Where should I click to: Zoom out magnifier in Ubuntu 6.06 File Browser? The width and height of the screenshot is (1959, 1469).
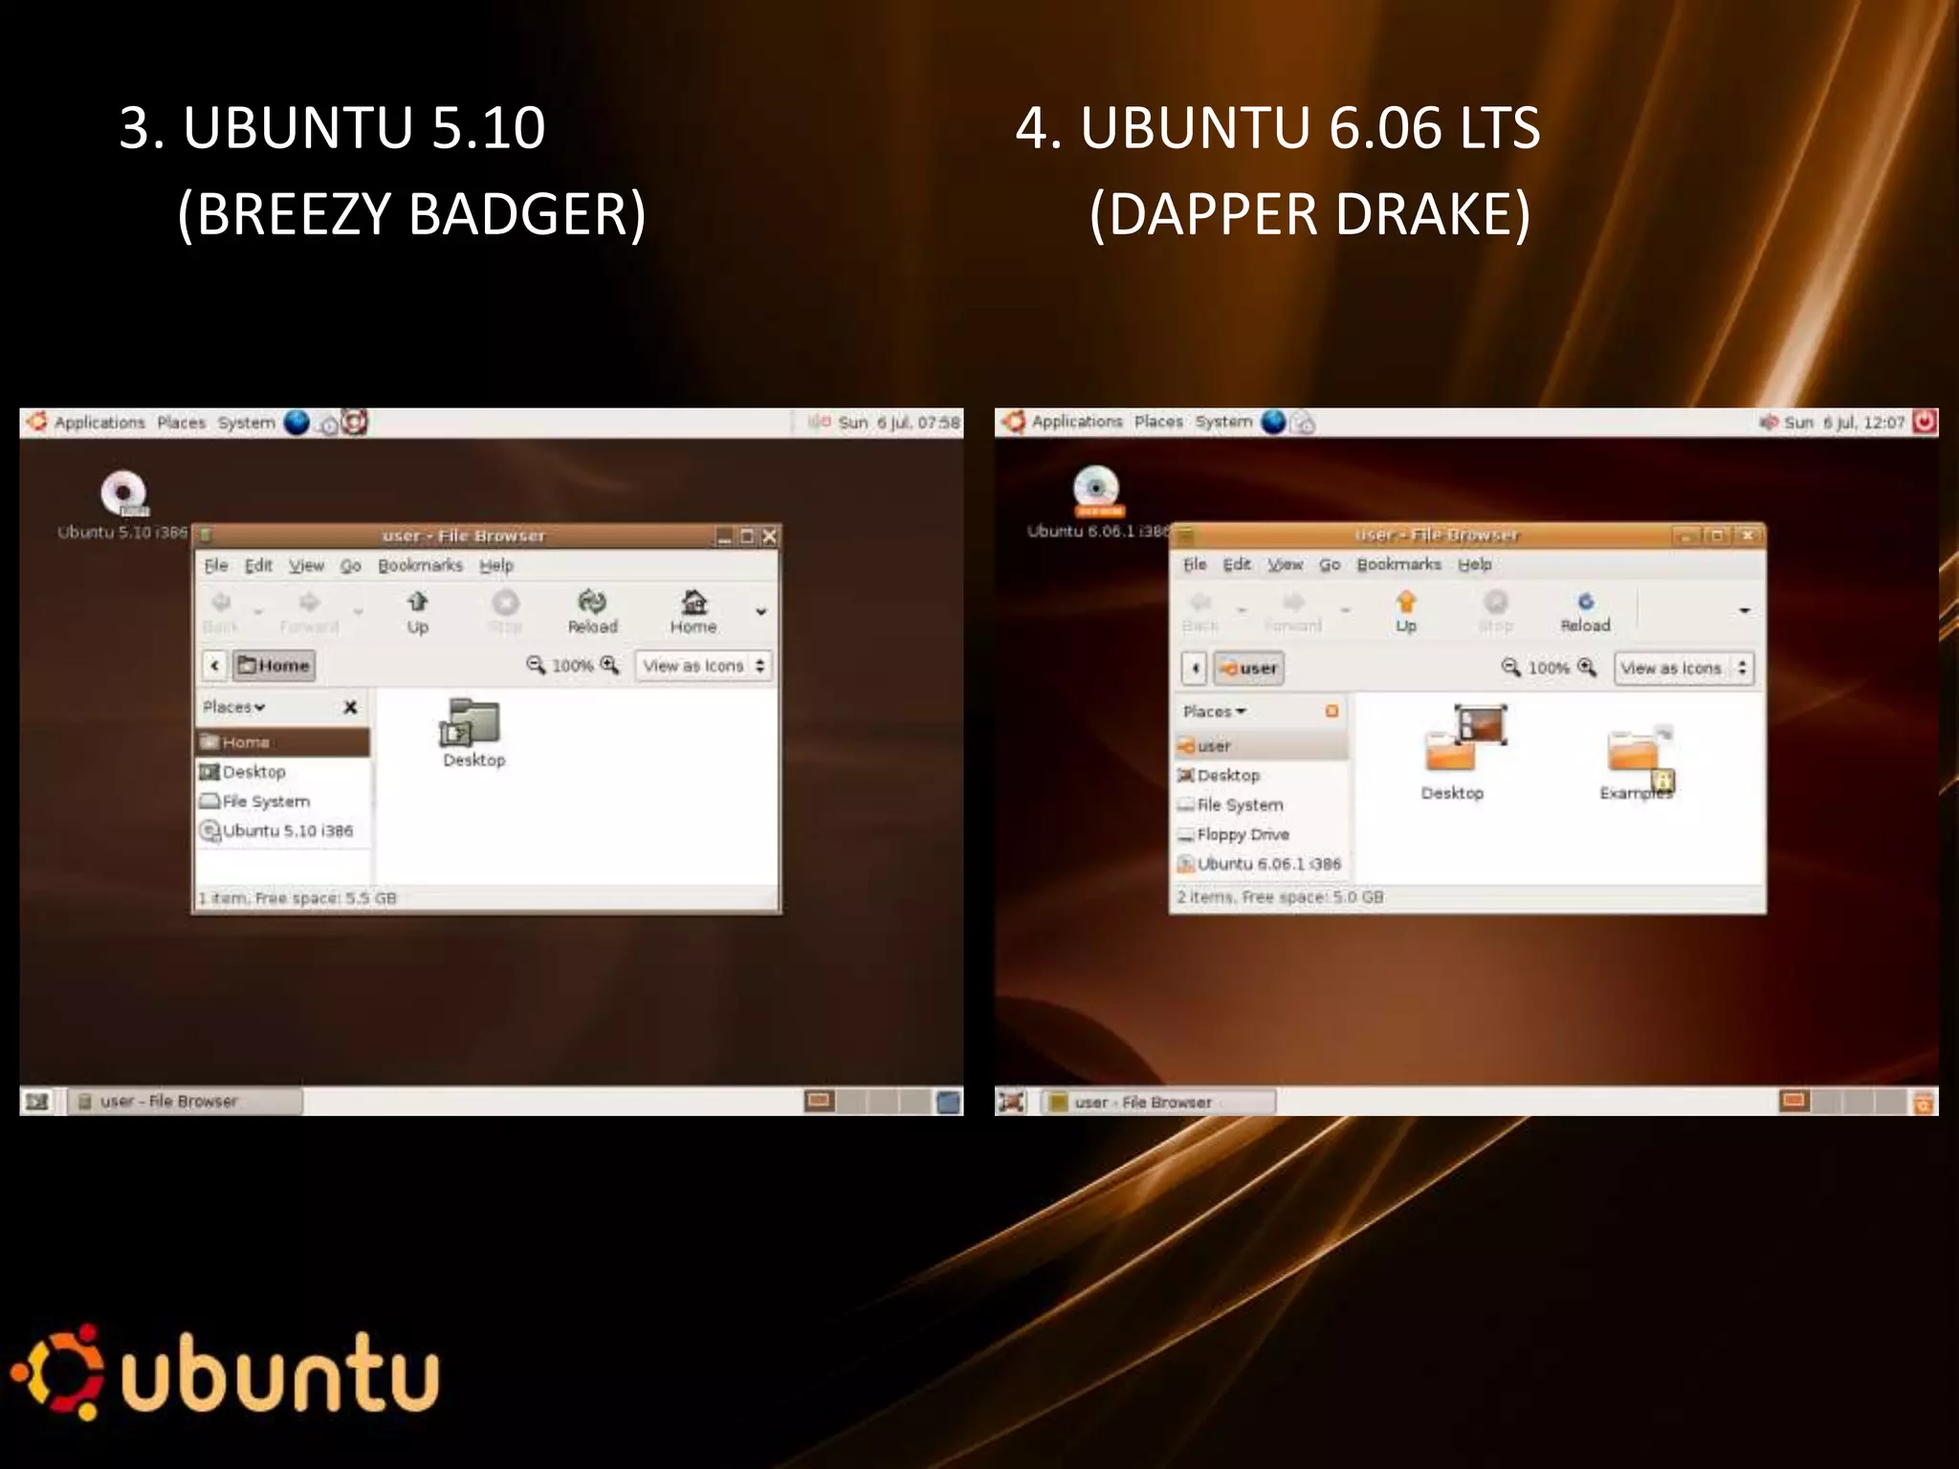1510,668
